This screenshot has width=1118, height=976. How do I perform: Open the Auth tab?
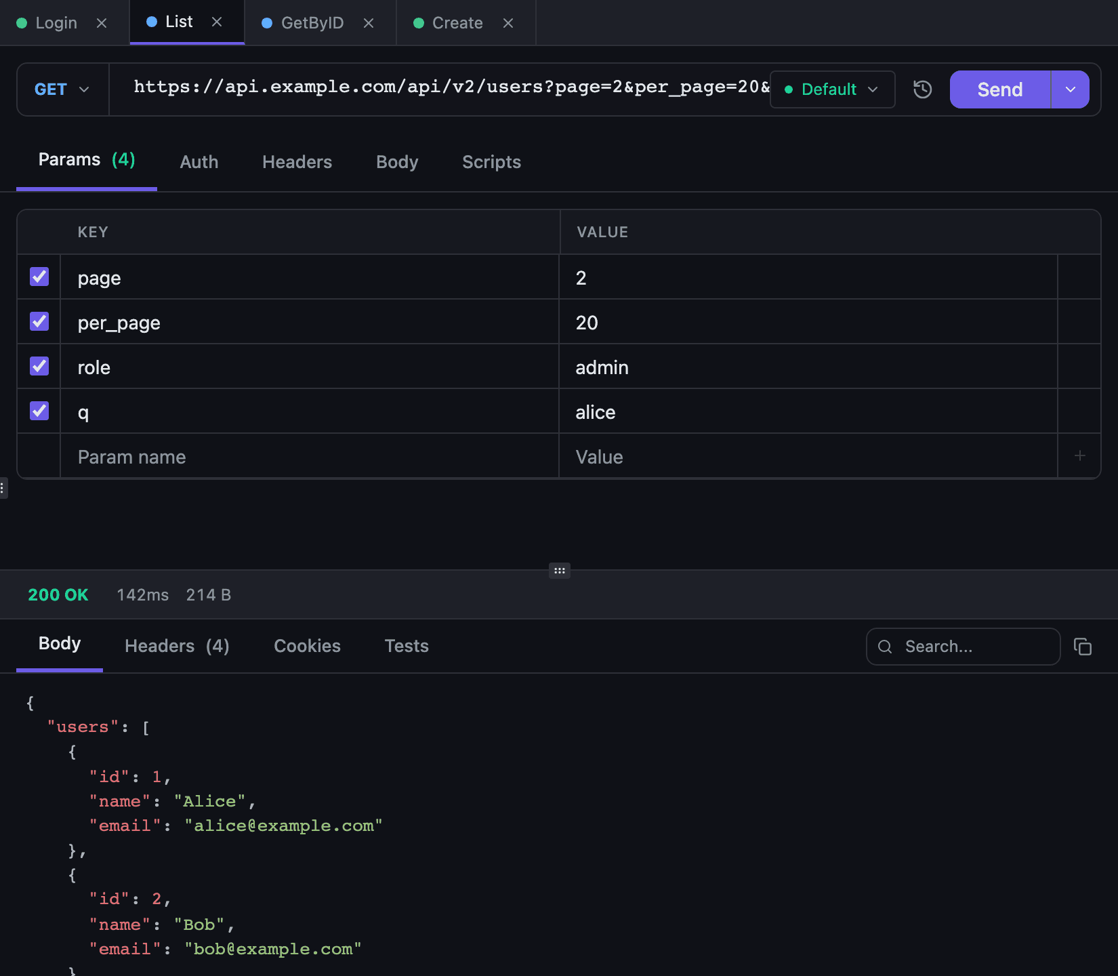point(199,162)
